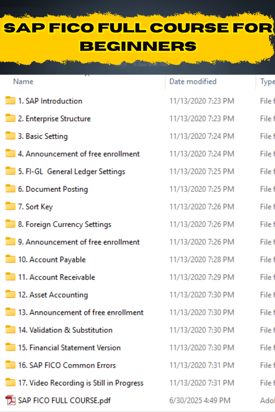Click date modified of 9. Announcement of free enrollment

[x=202, y=242]
